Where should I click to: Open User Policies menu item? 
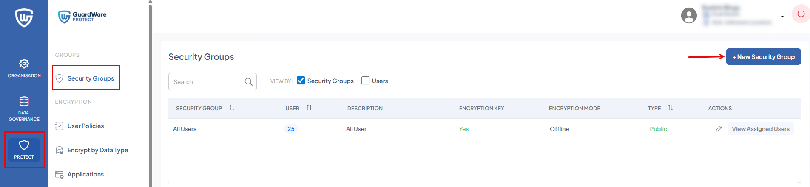[x=80, y=126]
